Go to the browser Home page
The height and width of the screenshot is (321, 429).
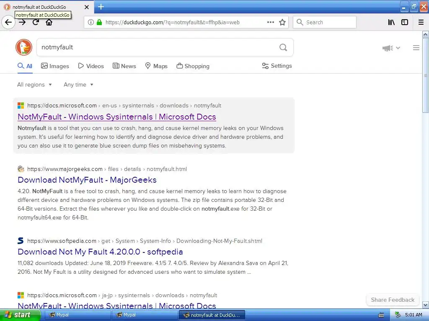coord(49,23)
